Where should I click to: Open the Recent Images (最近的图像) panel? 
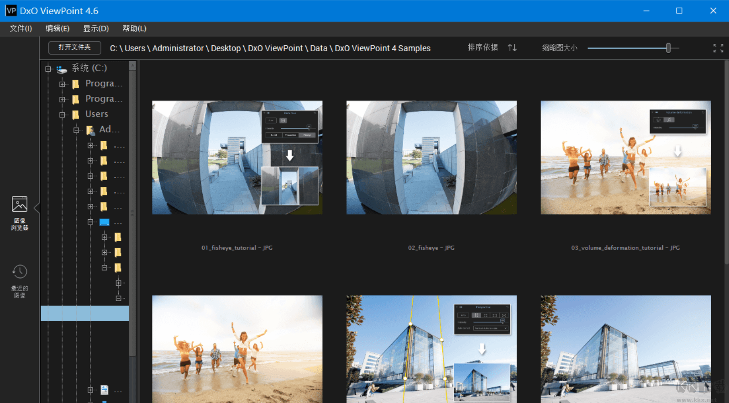[x=19, y=280]
